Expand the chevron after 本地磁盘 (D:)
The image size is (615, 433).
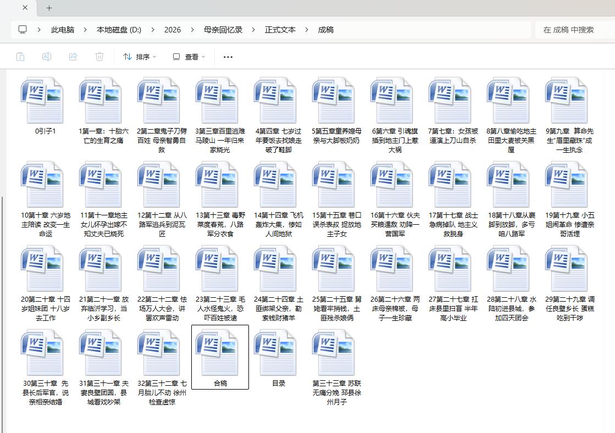pos(153,30)
